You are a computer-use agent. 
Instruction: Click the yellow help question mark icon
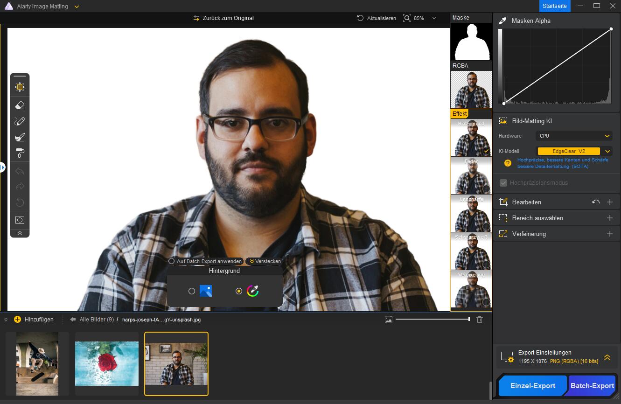pos(508,163)
